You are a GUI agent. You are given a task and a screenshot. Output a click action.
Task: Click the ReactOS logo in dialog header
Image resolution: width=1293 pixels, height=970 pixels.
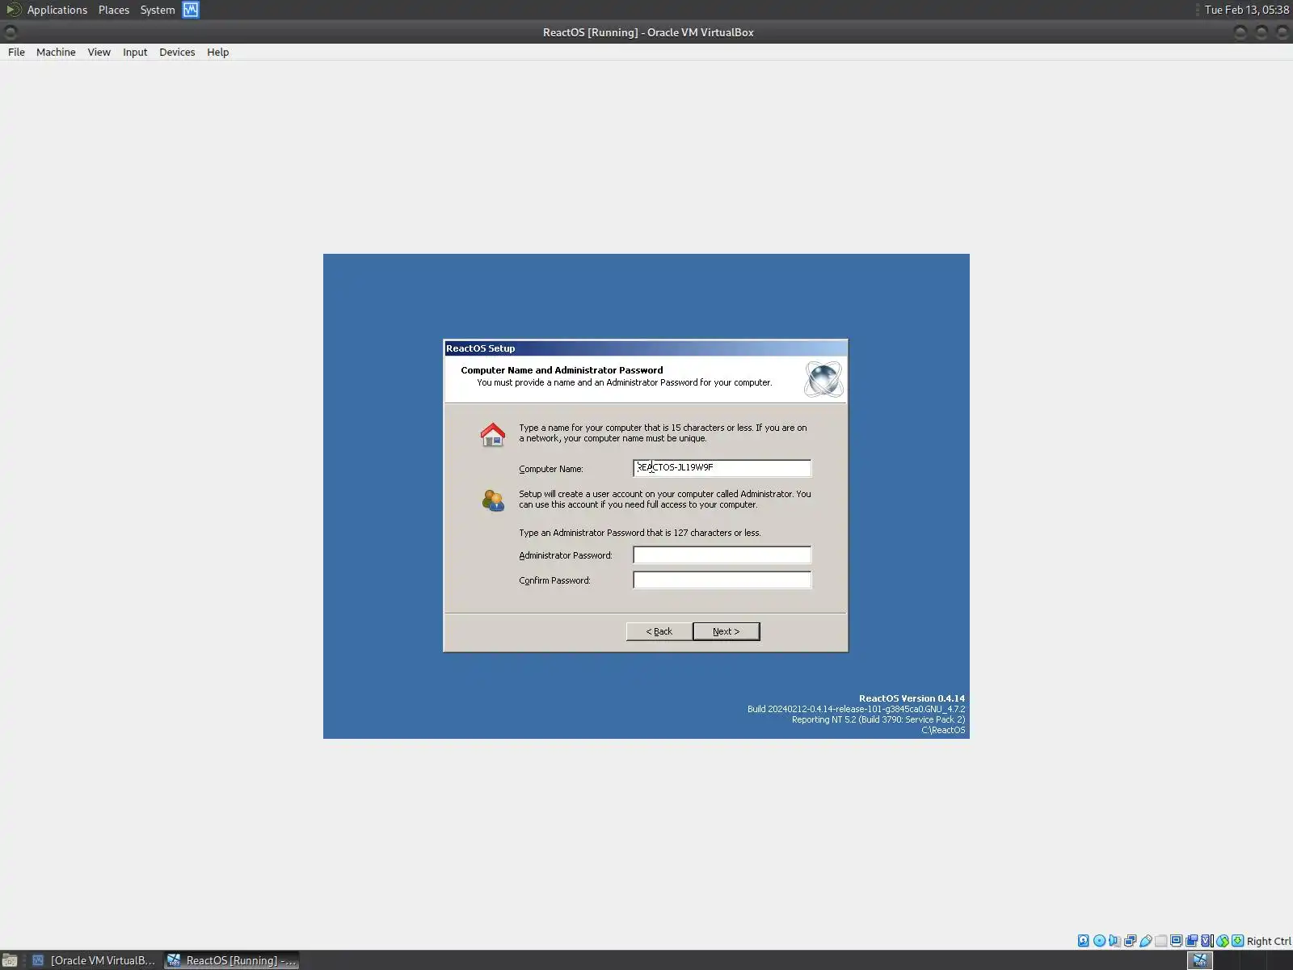click(x=823, y=379)
